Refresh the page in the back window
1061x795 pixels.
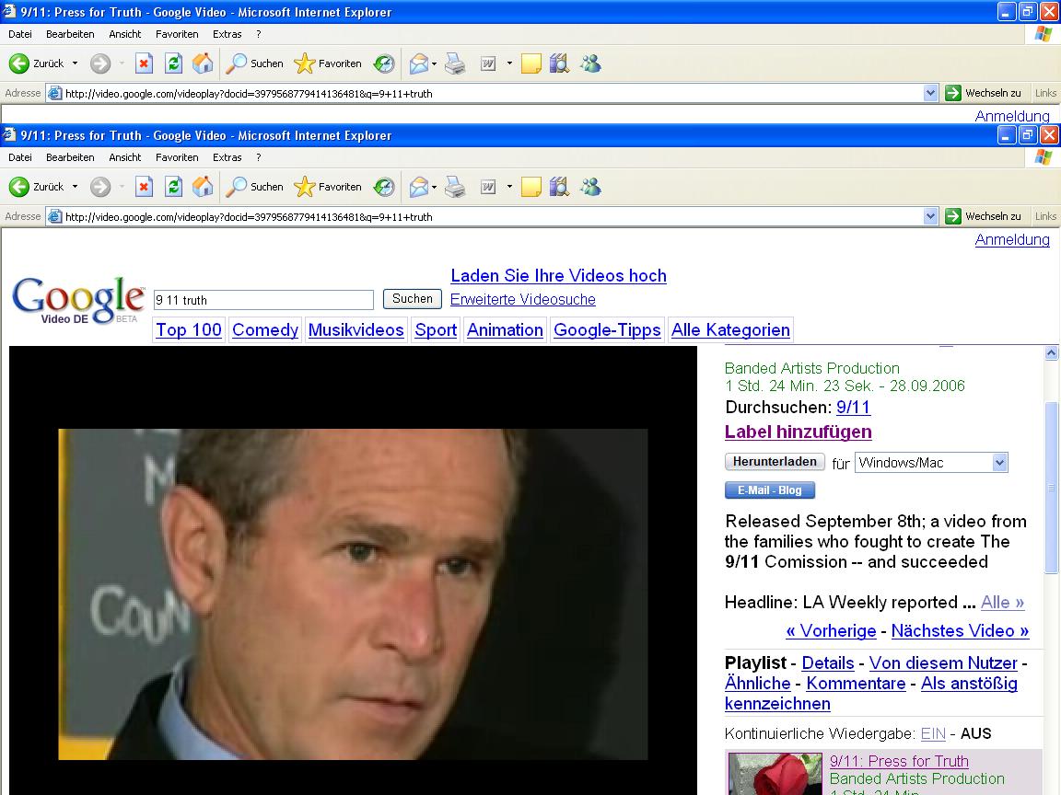click(x=173, y=63)
